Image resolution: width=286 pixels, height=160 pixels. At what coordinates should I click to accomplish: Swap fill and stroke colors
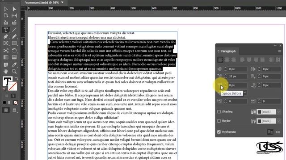(x=17, y=78)
